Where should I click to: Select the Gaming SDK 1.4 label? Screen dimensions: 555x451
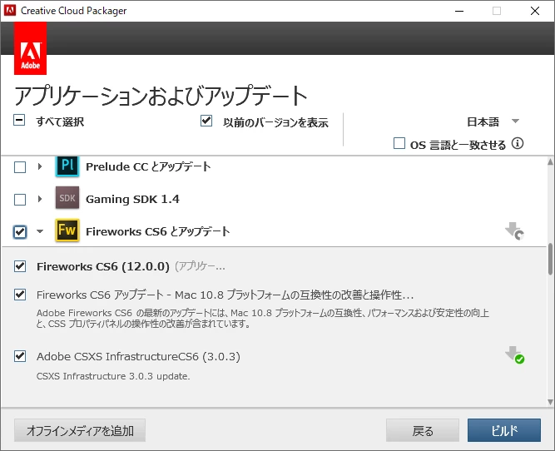(133, 199)
